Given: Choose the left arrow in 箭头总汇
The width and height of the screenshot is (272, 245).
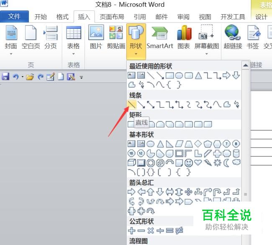Looking at the screenshot, I should [141, 192].
